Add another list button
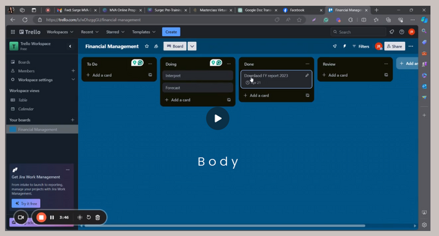The width and height of the screenshot is (439, 236). [407, 63]
